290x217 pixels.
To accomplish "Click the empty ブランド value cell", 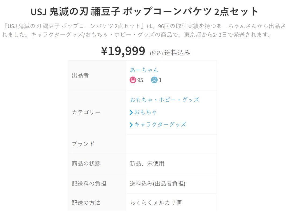I will pos(171,144).
